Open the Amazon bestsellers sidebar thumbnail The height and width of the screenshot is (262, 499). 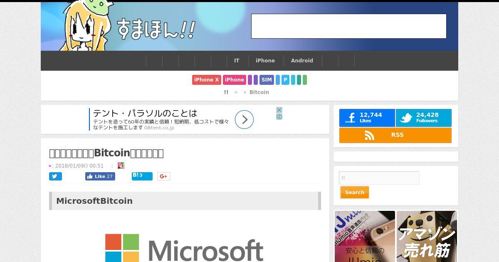(427, 236)
